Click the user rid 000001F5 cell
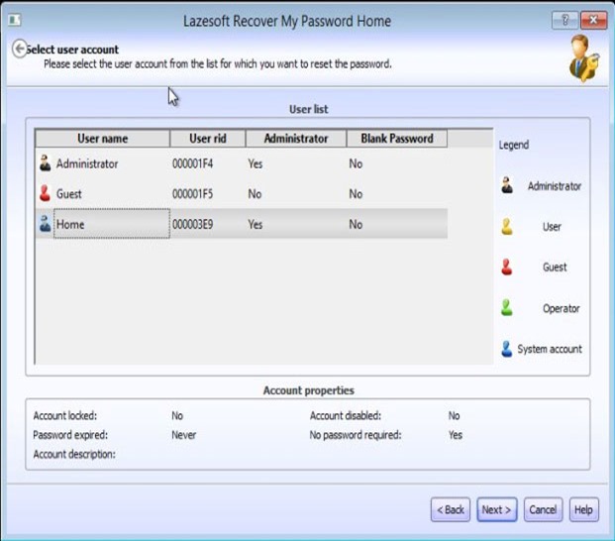The width and height of the screenshot is (615, 541). click(192, 194)
